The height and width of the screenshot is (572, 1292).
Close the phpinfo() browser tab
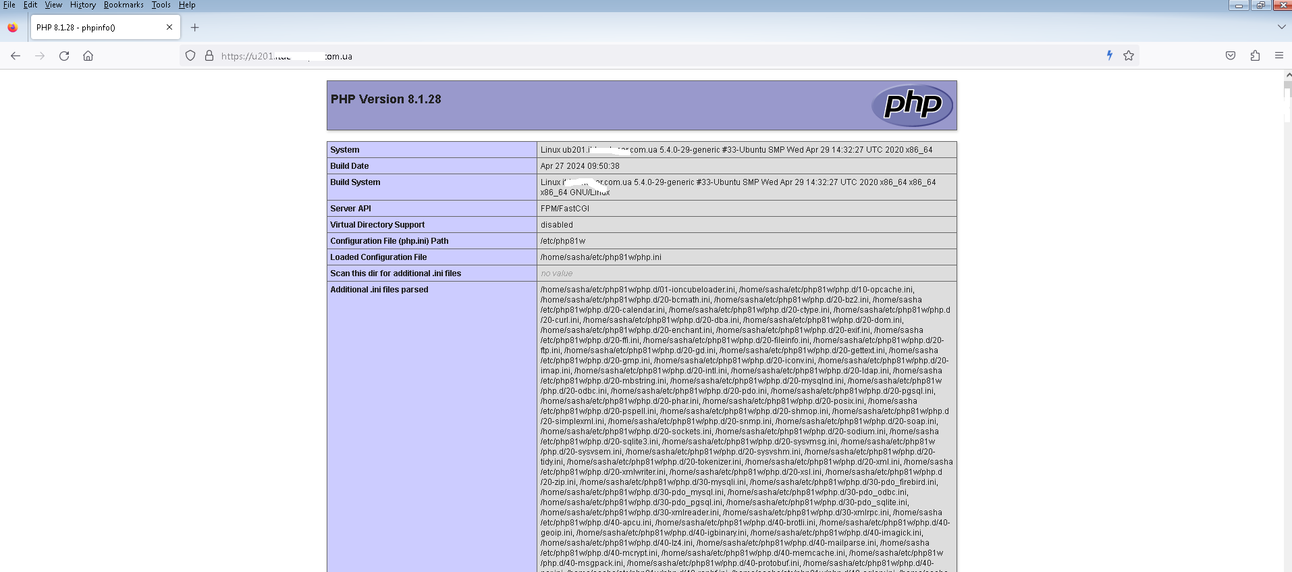pos(169,27)
